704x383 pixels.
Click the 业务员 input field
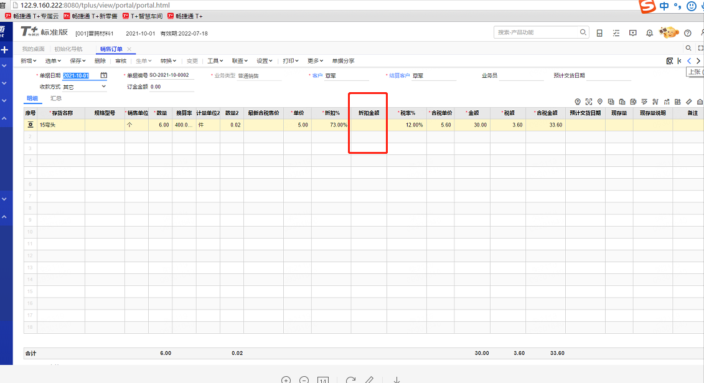click(521, 75)
